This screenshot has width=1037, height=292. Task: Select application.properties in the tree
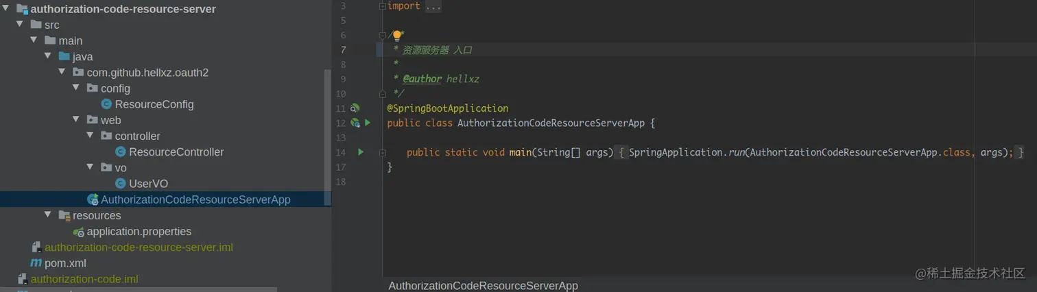[139, 232]
